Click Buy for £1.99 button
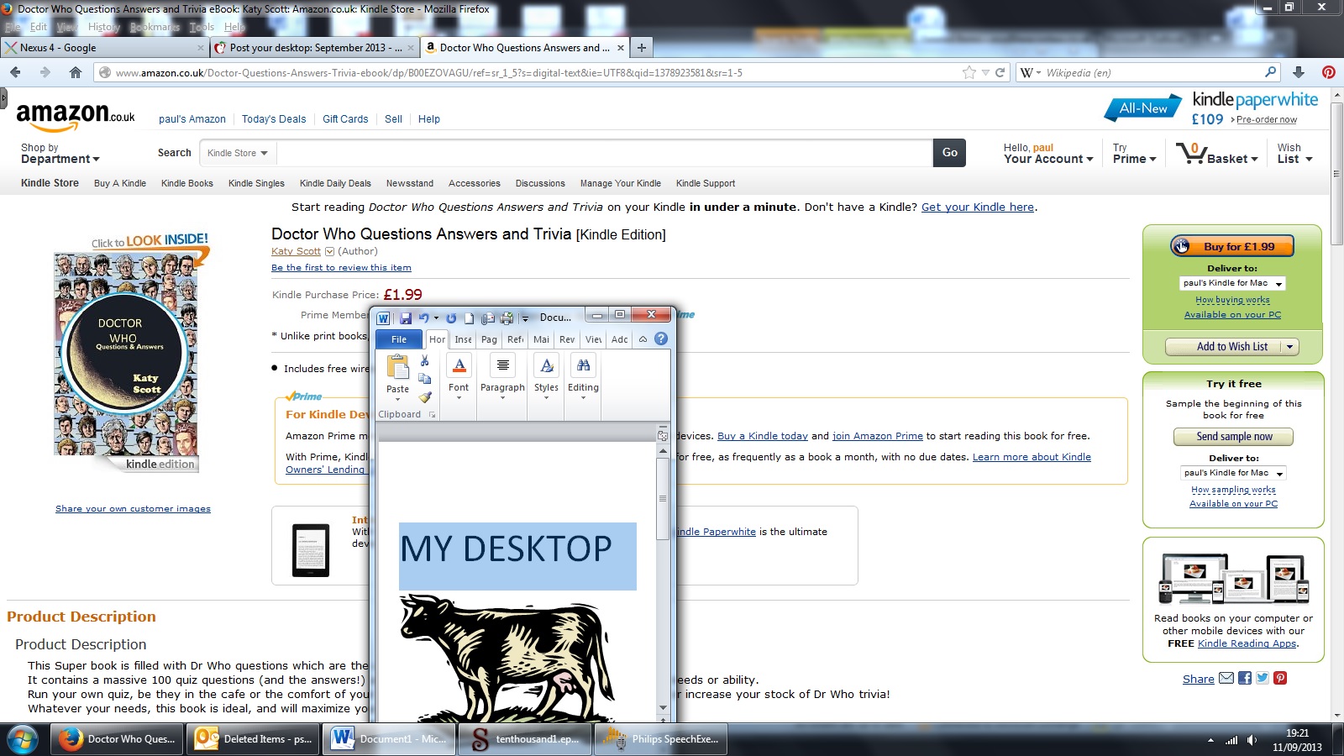 click(1231, 246)
